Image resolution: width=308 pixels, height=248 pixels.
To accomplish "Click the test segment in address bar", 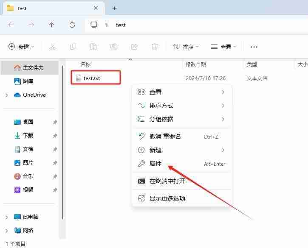I will (121, 25).
